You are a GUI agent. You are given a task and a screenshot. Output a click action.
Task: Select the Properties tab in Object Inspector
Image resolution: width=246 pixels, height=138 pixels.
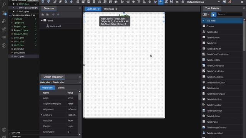pos(47,88)
